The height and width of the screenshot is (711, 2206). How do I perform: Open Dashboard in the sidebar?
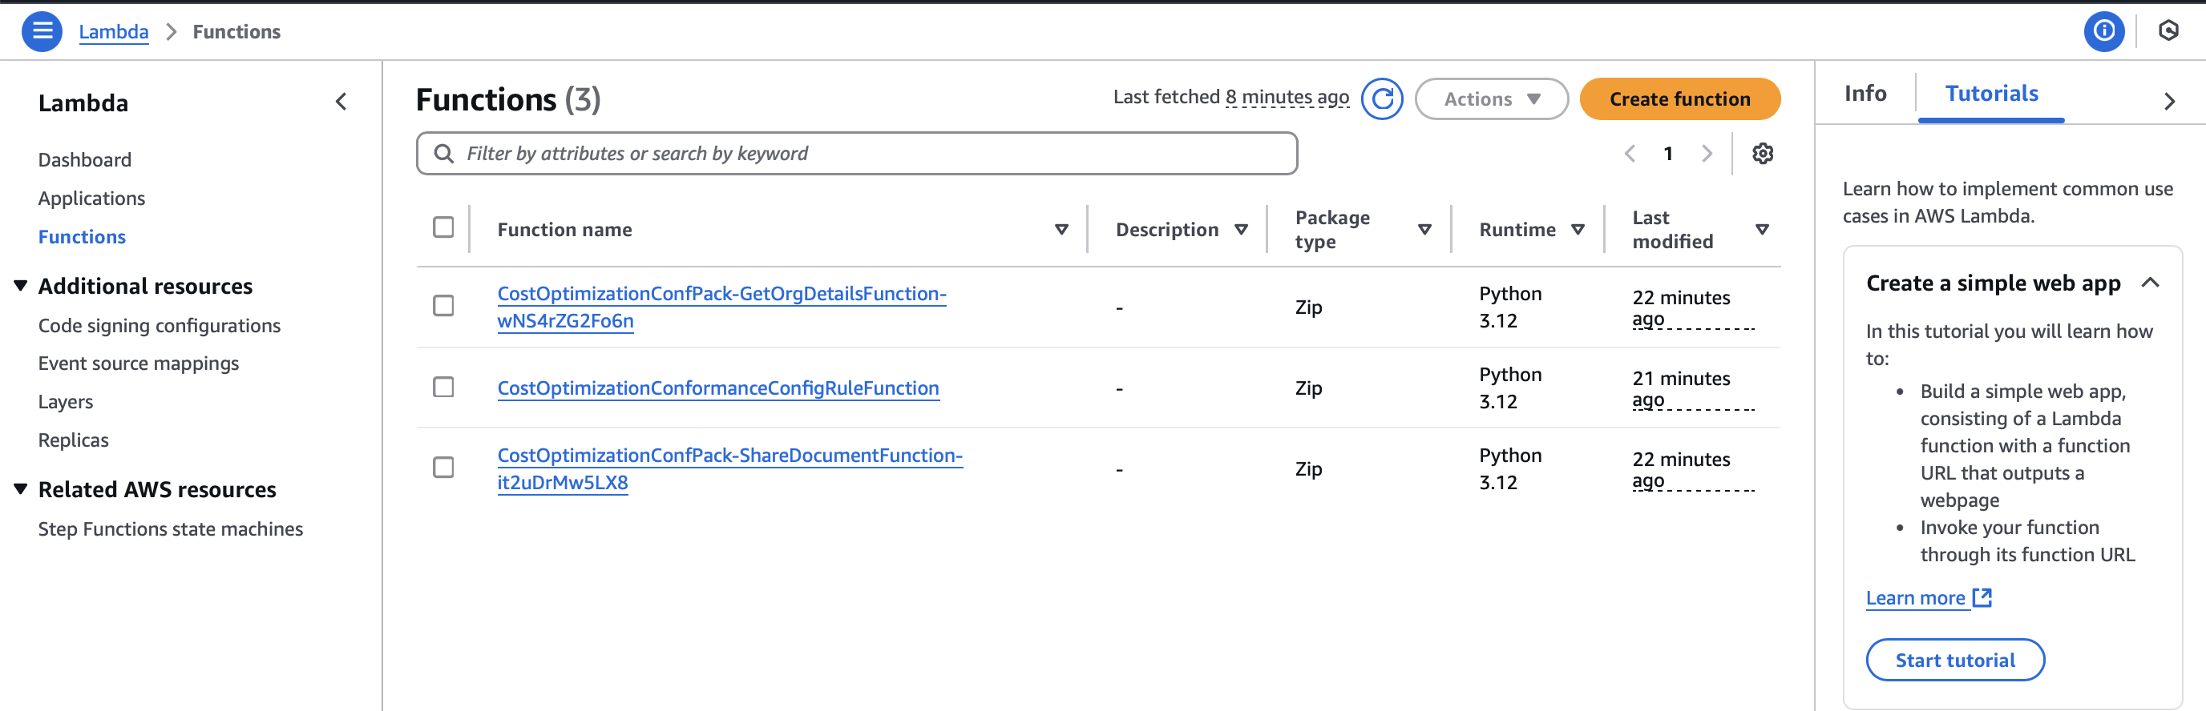click(85, 160)
